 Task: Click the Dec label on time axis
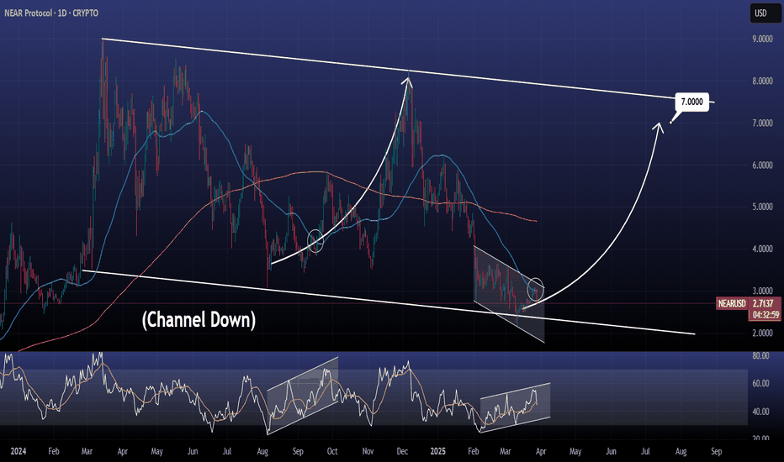click(x=402, y=452)
